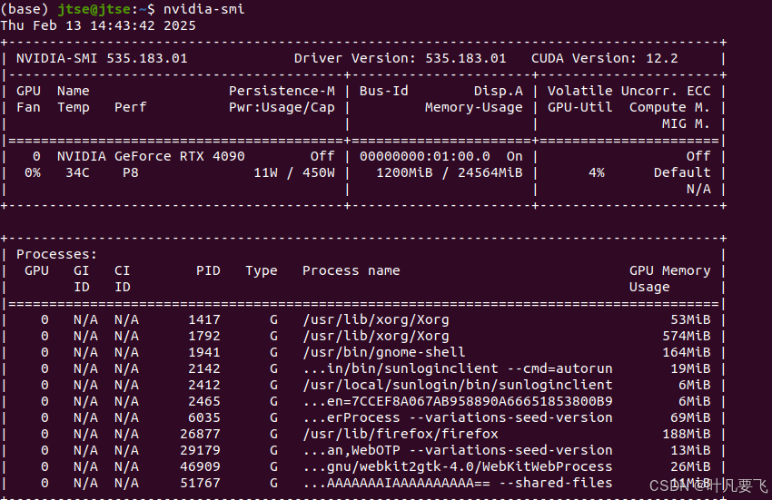Click the /usr/lib/firefox/firefox process name
The image size is (772, 500).
click(400, 434)
